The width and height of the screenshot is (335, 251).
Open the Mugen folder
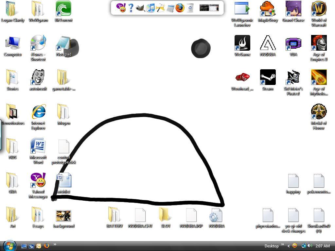tap(63, 115)
